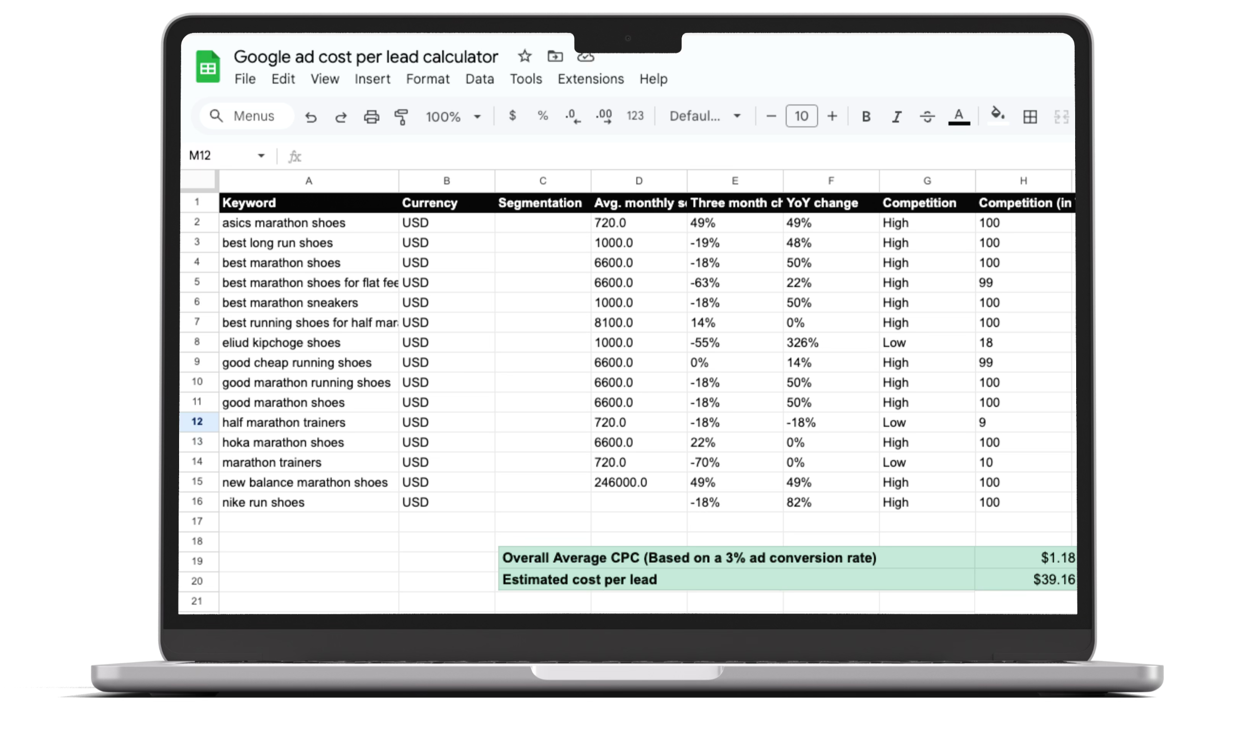Image resolution: width=1245 pixels, height=736 pixels.
Task: Click the Menus search field
Action: click(x=248, y=116)
